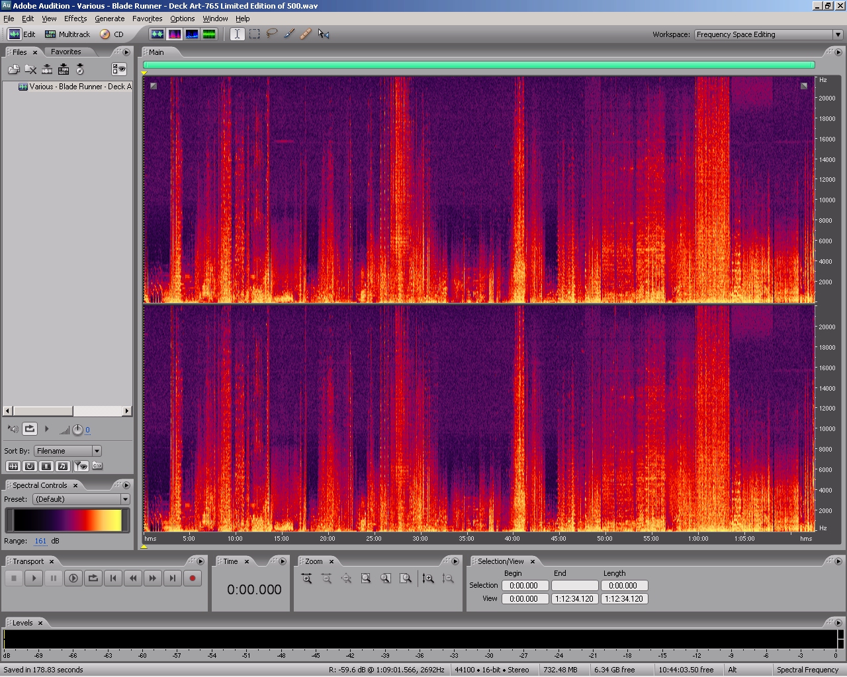Open the Spectral Controls panel menu

tap(126, 485)
